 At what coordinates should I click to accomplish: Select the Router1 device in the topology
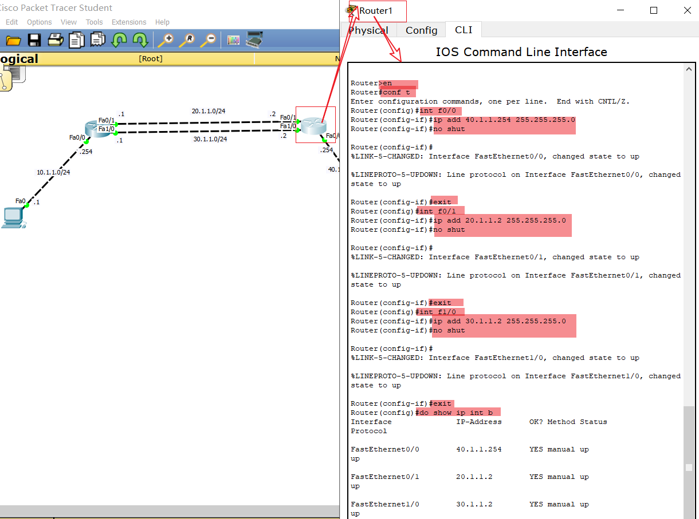313,125
